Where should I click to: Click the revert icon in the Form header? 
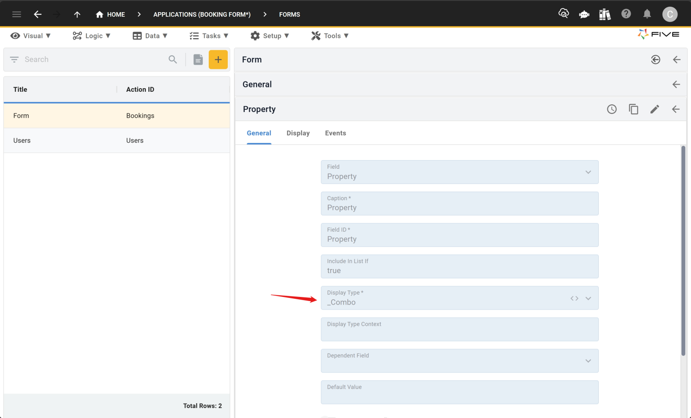pyautogui.click(x=655, y=59)
